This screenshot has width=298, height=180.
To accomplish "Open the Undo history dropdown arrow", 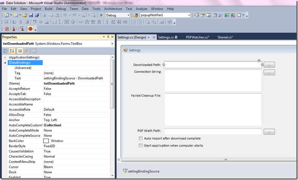I will pos(70,15).
